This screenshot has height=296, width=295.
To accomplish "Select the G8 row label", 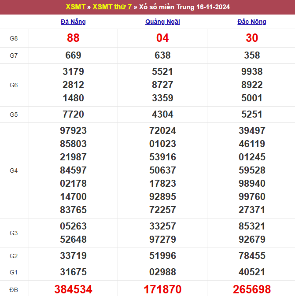I will (x=14, y=38).
